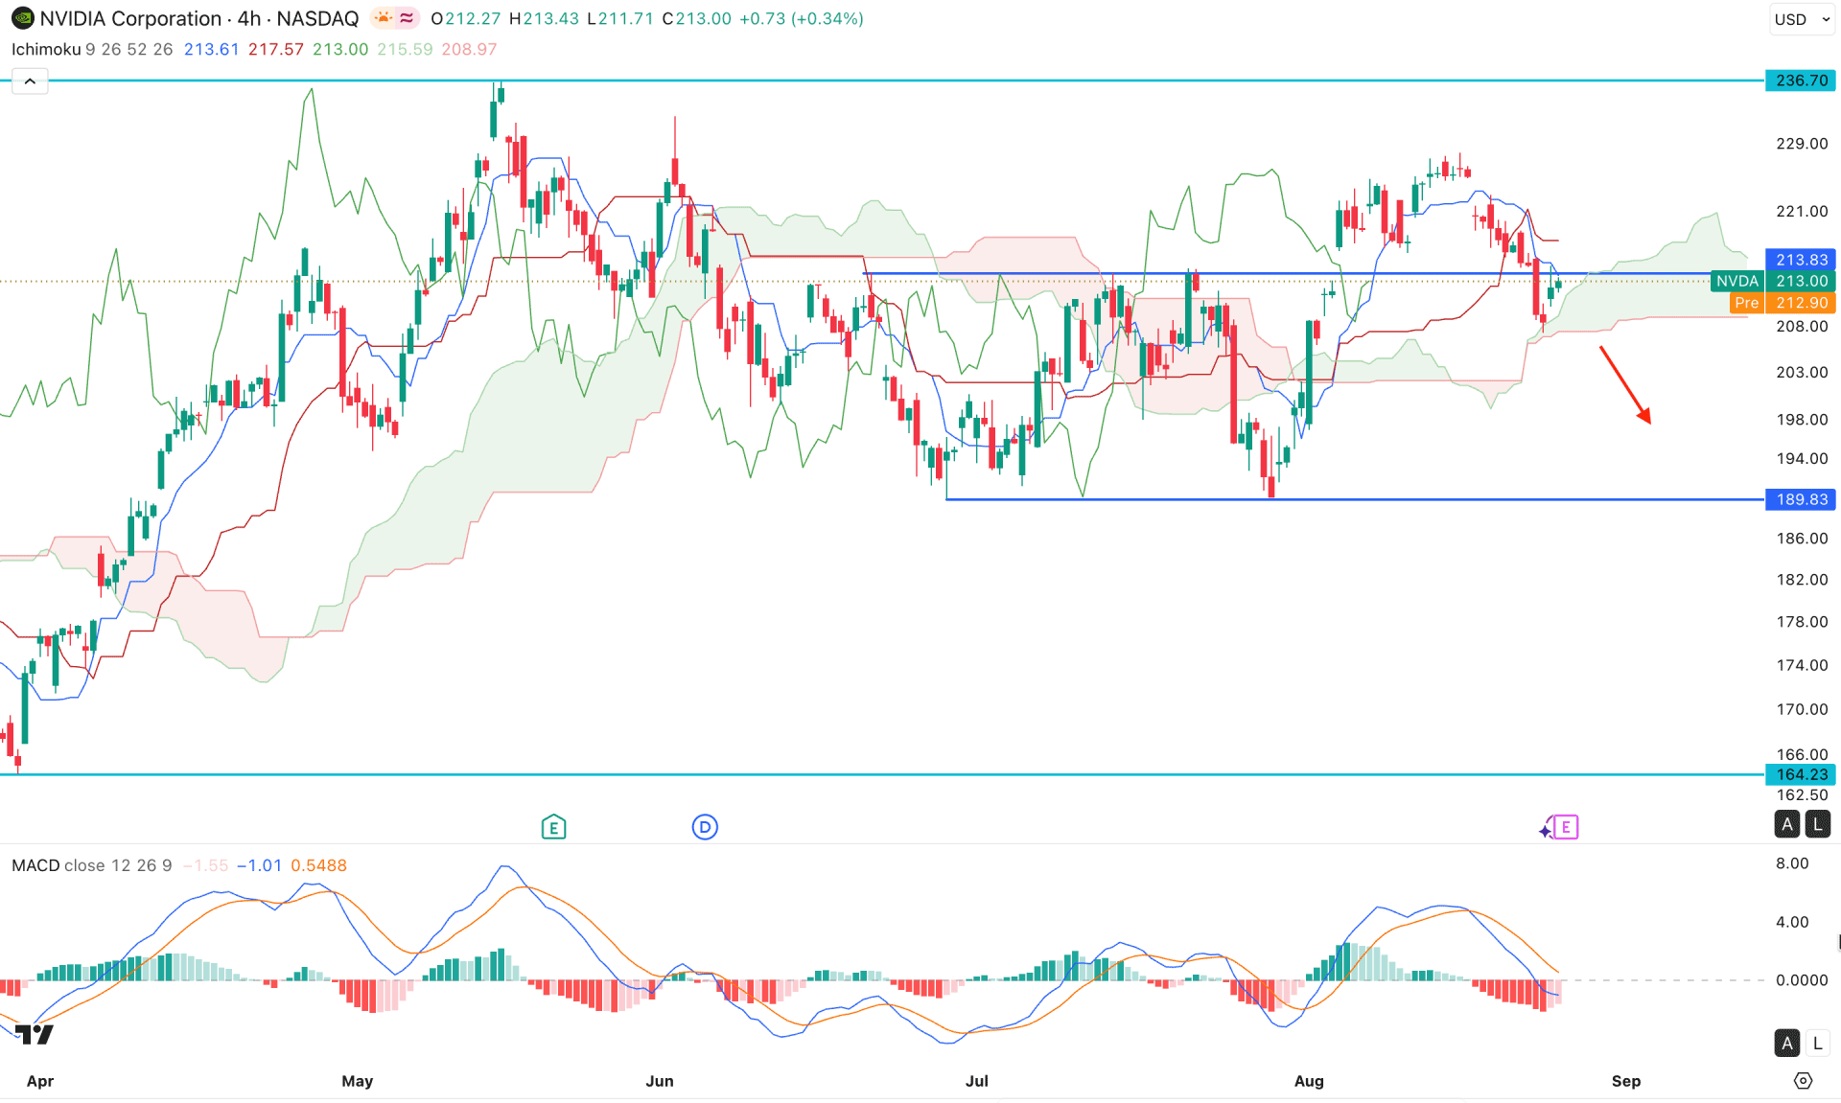Click the May label on time axis
The width and height of the screenshot is (1841, 1103).
[x=357, y=1081]
